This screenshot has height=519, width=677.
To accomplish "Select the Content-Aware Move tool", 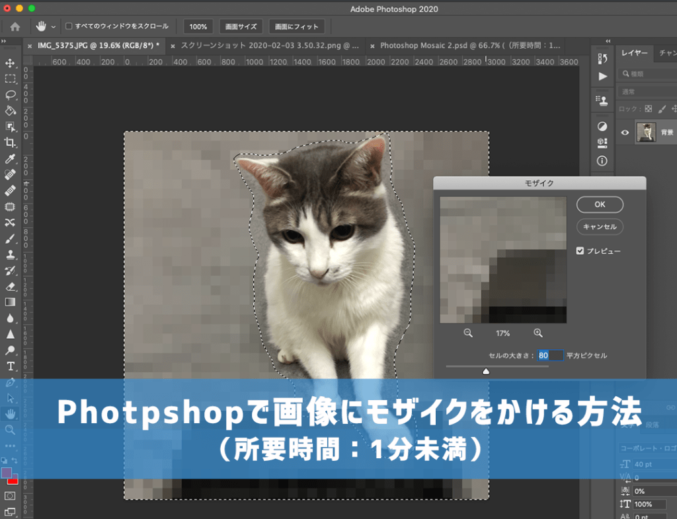I will click(x=10, y=223).
